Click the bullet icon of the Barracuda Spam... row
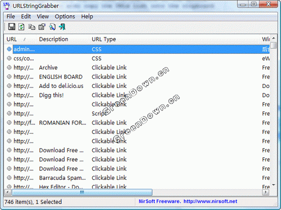The image size is (281, 210). [x=9, y=178]
